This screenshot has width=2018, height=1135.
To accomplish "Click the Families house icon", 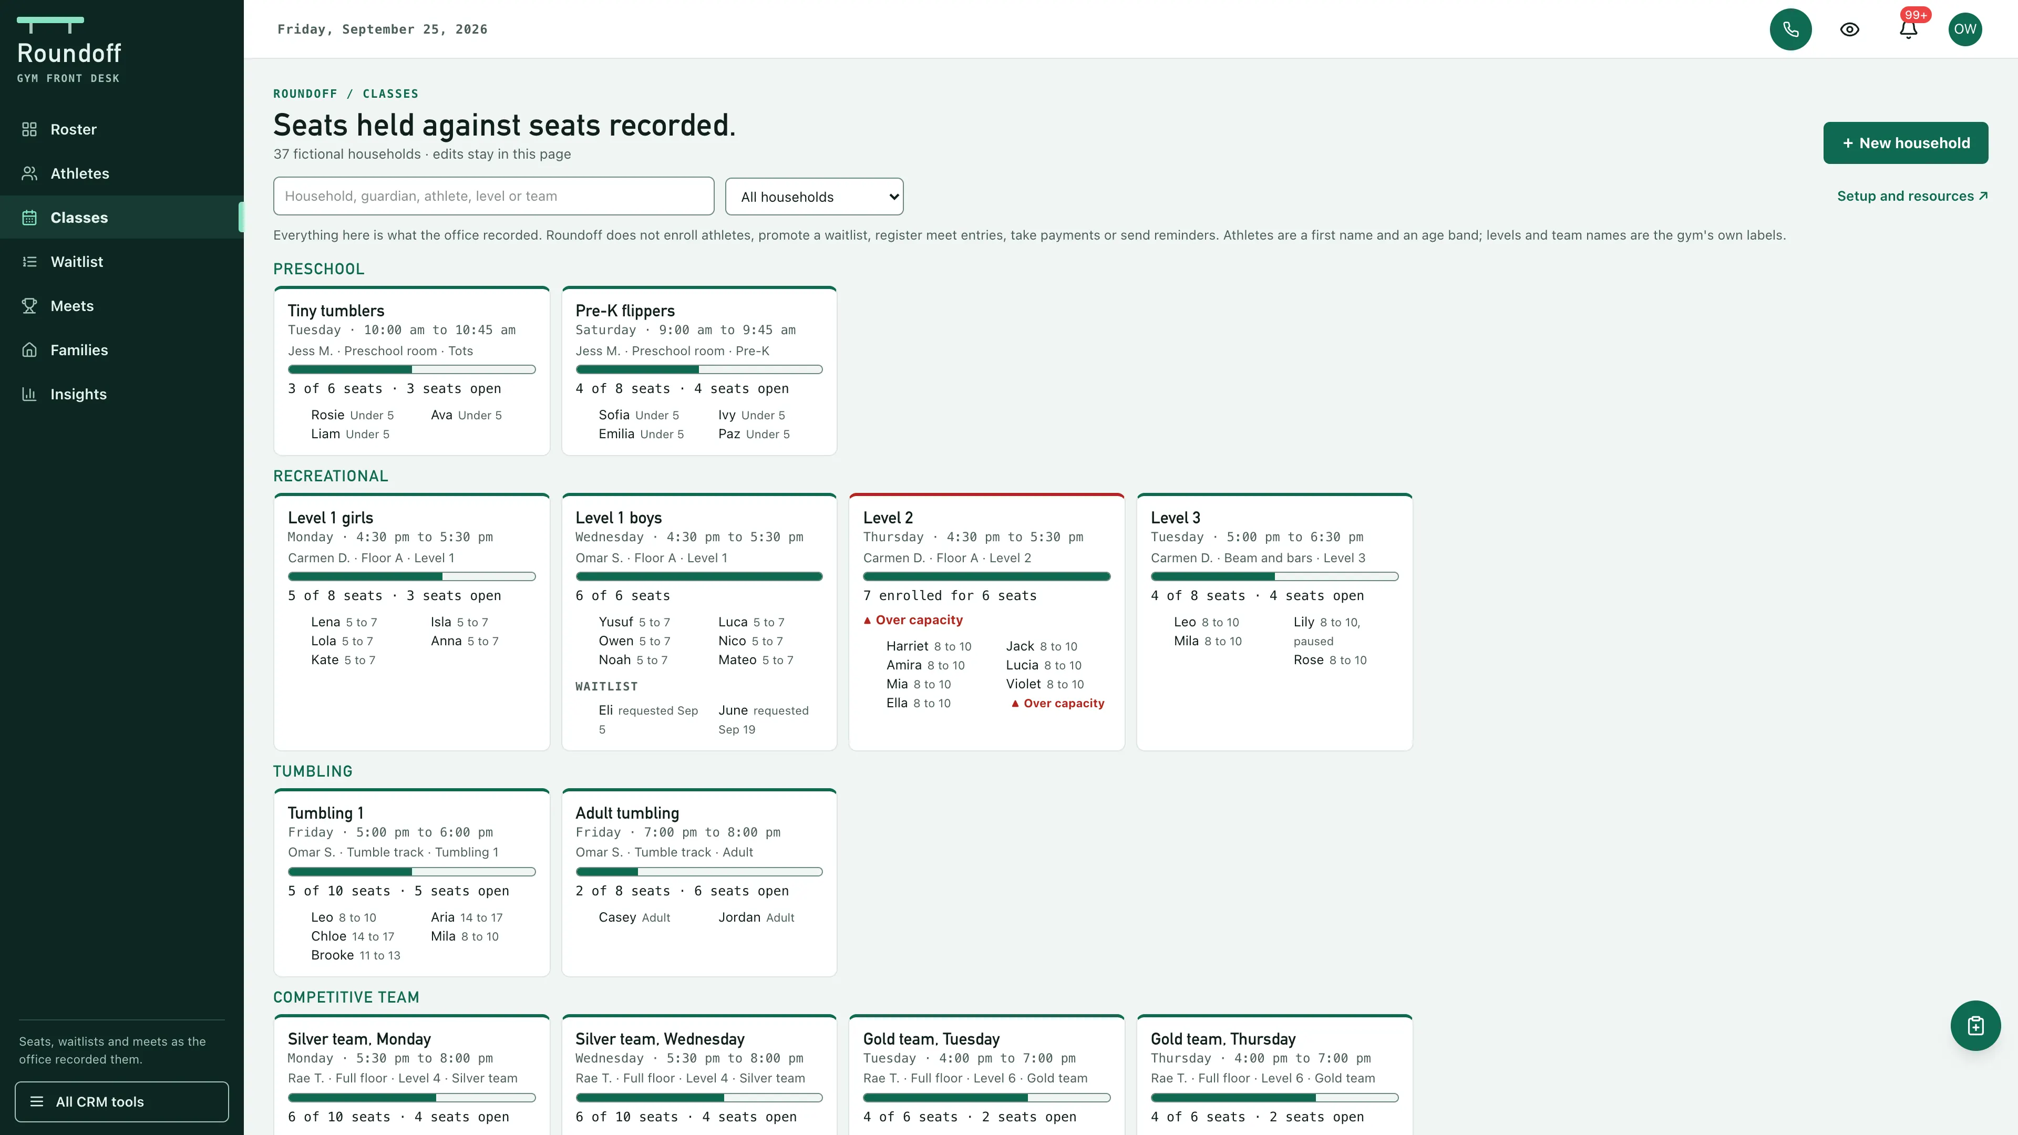I will tap(29, 350).
